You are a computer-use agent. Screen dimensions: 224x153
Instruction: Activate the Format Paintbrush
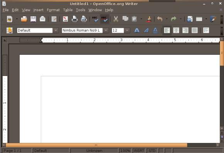[x=149, y=19]
